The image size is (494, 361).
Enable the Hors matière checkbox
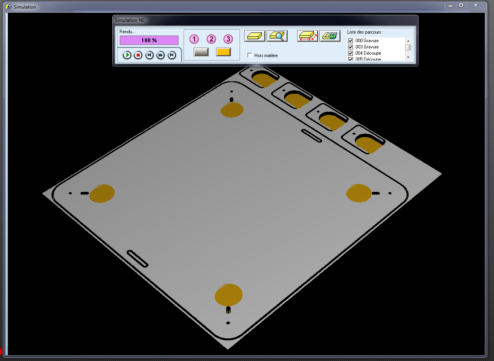[250, 55]
